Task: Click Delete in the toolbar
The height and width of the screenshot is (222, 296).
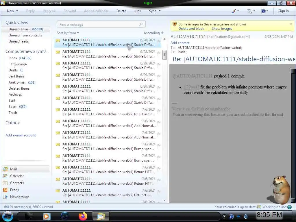Action: 121,11
